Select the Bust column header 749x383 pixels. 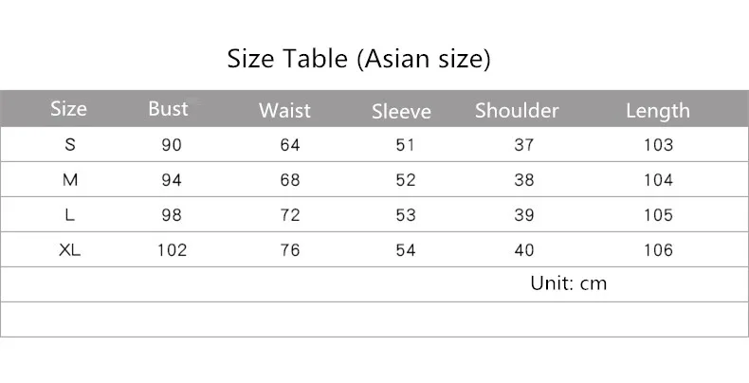(168, 109)
